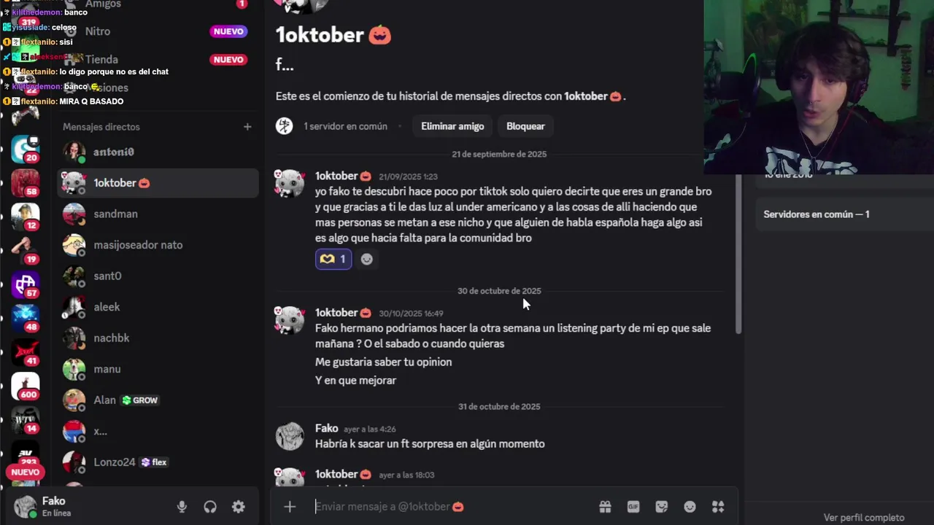This screenshot has width=934, height=525.
Task: Click Bloquear button
Action: 525,126
